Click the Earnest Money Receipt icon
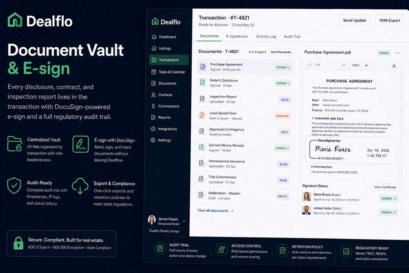The image size is (409, 273). coord(201,147)
